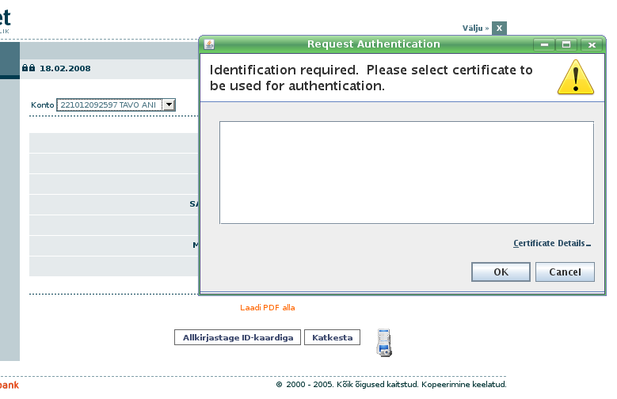The image size is (617, 399).
Task: Click the Konto dropdown arrow button
Action: click(169, 104)
